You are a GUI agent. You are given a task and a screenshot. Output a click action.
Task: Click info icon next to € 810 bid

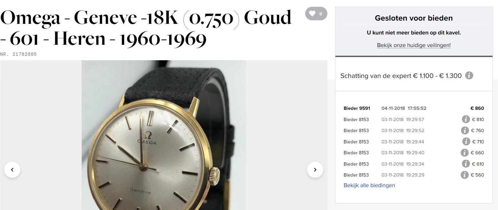pos(466,119)
